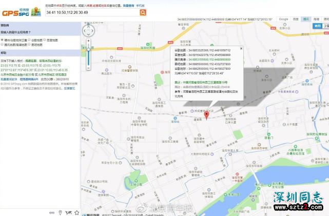Click the 百度地图 coordinates row in popup
329x216 pixels.
(x=202, y=55)
